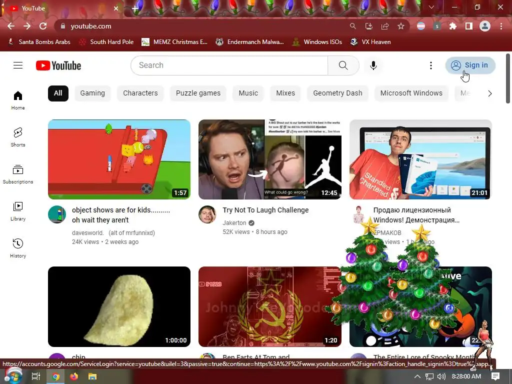The image size is (512, 384).
Task: Click the zoom magnifier in address bar
Action: point(352,26)
